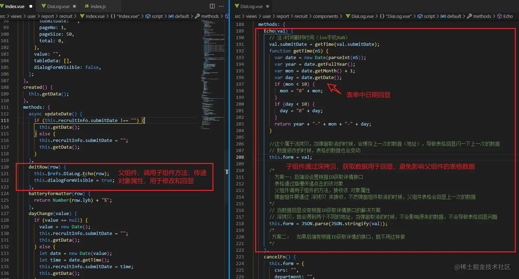Open the 'components' breadcrumb in the right editor
Viewport: 519px width, 279px height.
click(x=325, y=16)
